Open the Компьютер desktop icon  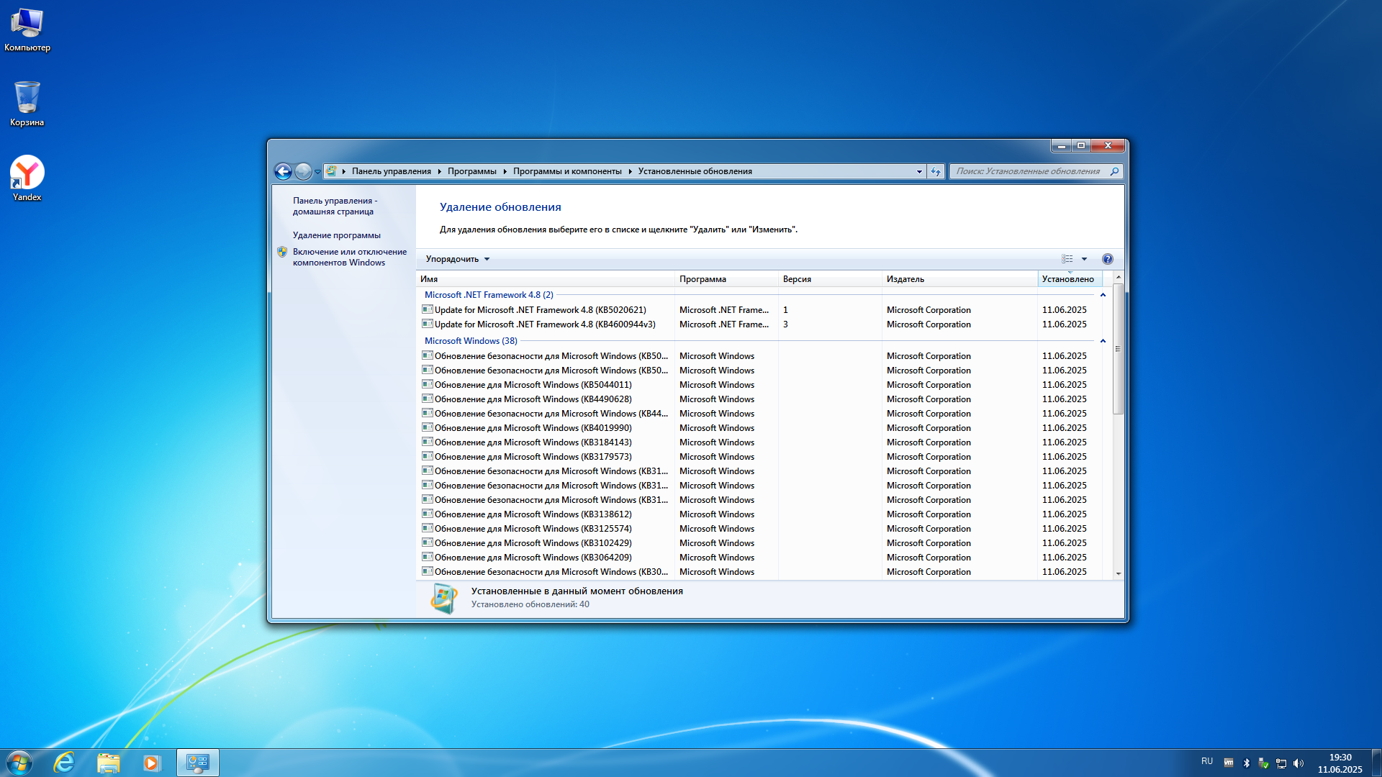coord(27,29)
